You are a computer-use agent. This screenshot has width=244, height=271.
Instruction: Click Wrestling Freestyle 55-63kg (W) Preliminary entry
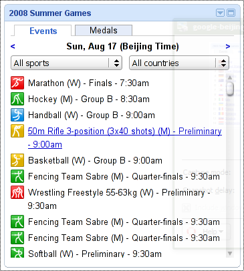119,199
